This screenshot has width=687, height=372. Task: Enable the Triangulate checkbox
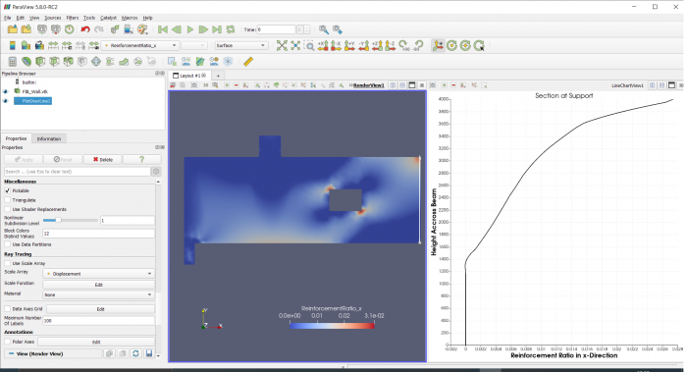8,200
